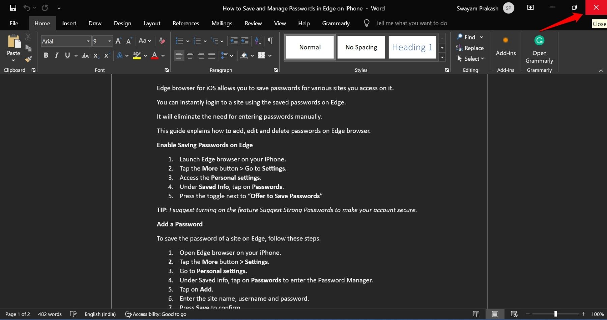Click the zoom slider handle in status bar
Image resolution: width=607 pixels, height=320 pixels.
click(x=555, y=314)
